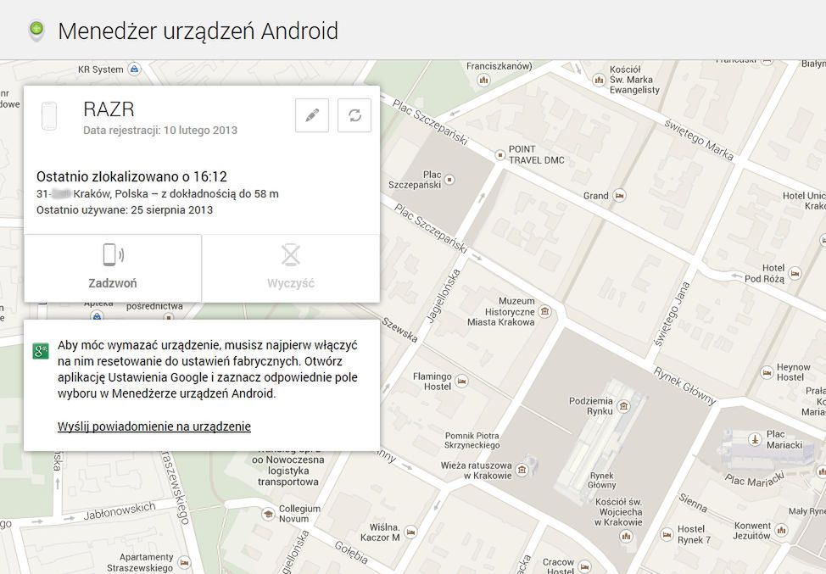Click the Jagiellońska street label

pos(444,295)
